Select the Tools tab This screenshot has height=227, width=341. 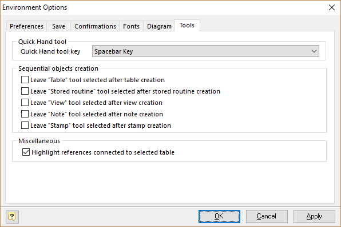(187, 25)
